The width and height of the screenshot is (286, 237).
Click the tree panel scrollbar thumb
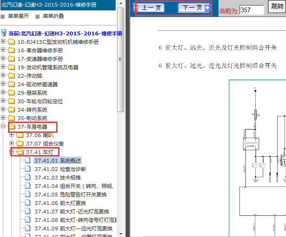tap(120, 60)
